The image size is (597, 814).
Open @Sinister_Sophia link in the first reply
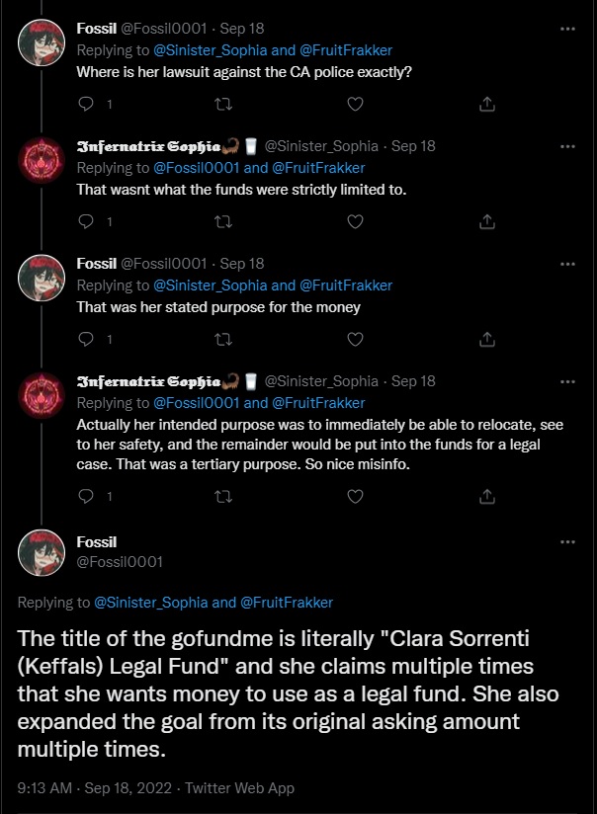pos(211,50)
